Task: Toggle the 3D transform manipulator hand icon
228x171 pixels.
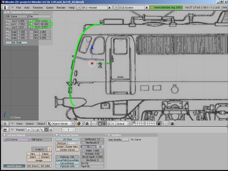Action: point(100,124)
